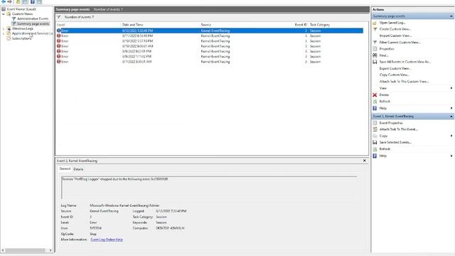This screenshot has width=455, height=256.
Task: Collapse the Event 3 Kernel-EventTracing actions section
Action: tap(451, 117)
